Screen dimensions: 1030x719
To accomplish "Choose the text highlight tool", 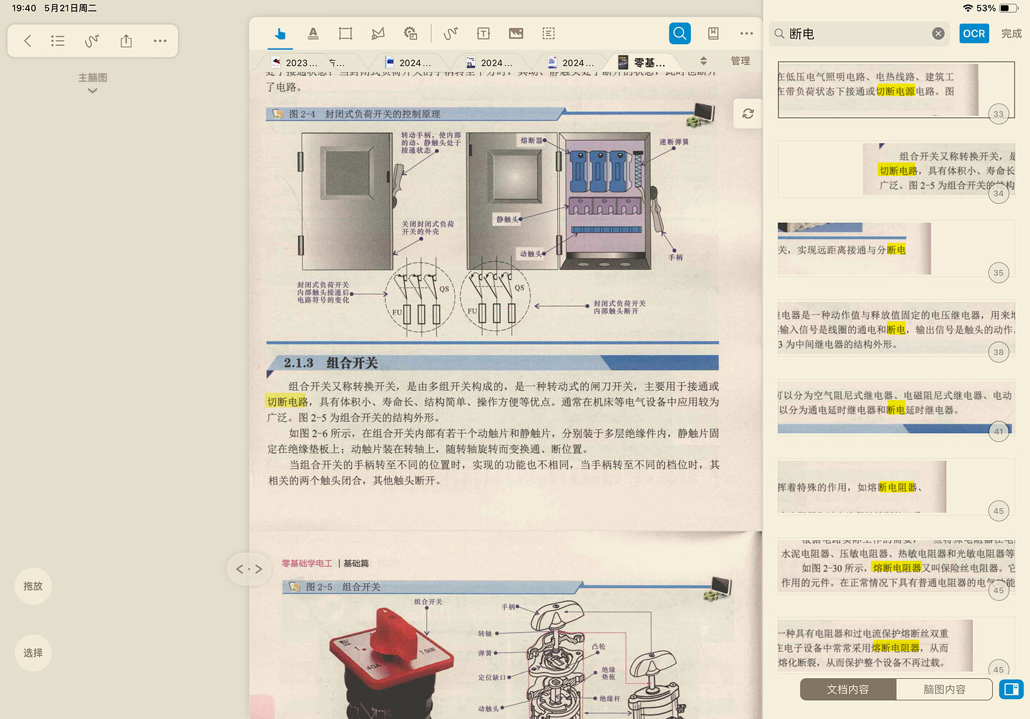I will click(313, 34).
